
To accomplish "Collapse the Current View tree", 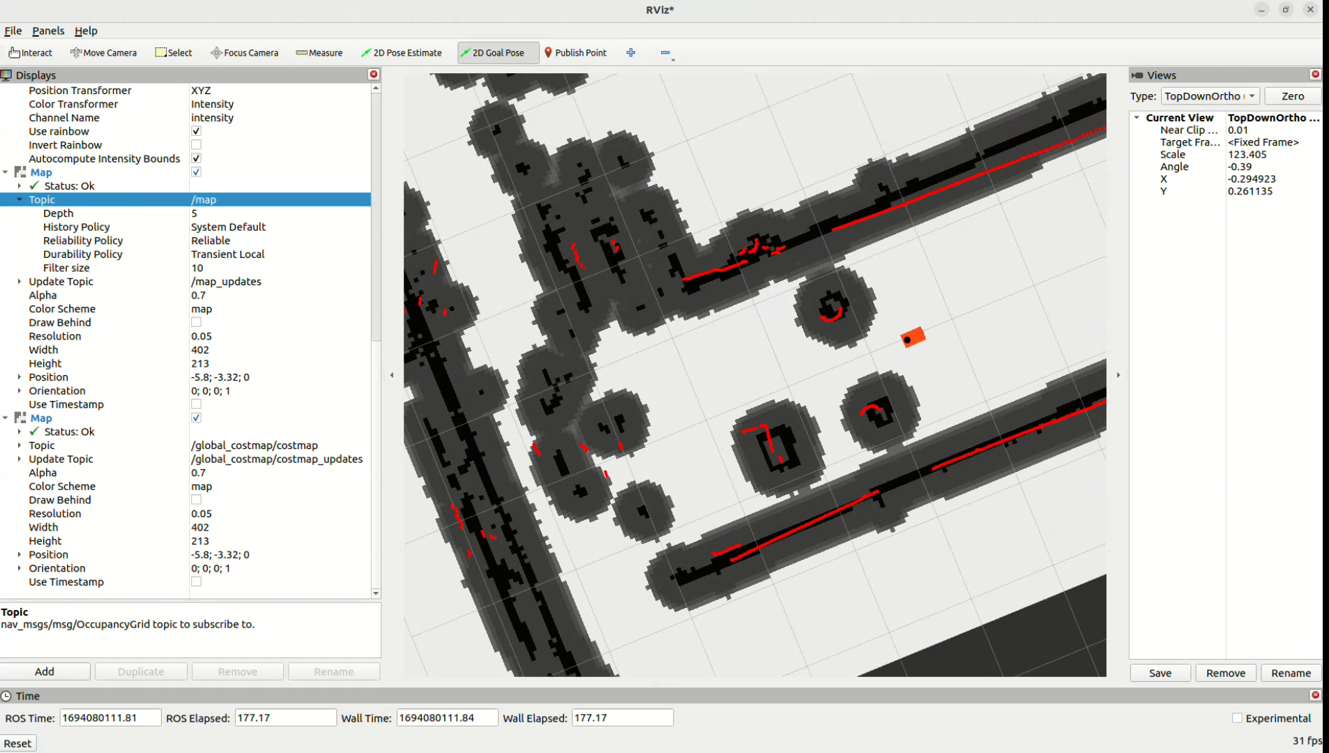I will click(1137, 118).
